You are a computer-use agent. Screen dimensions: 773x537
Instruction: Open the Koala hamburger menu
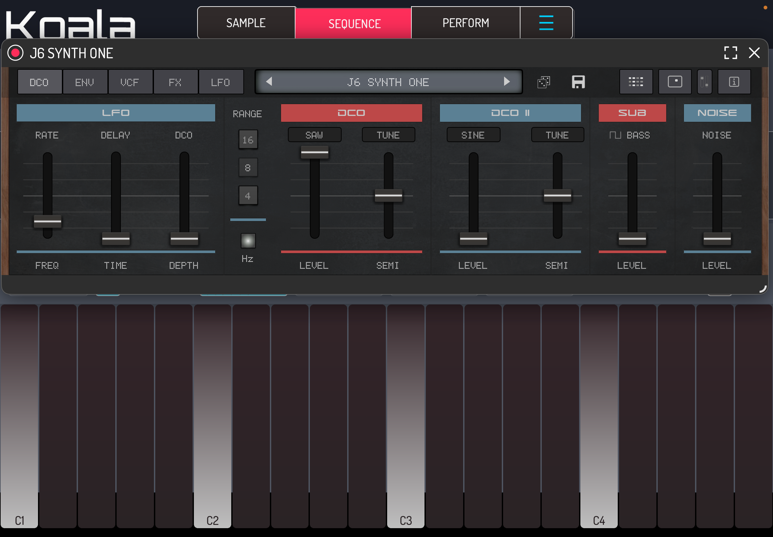pos(546,23)
